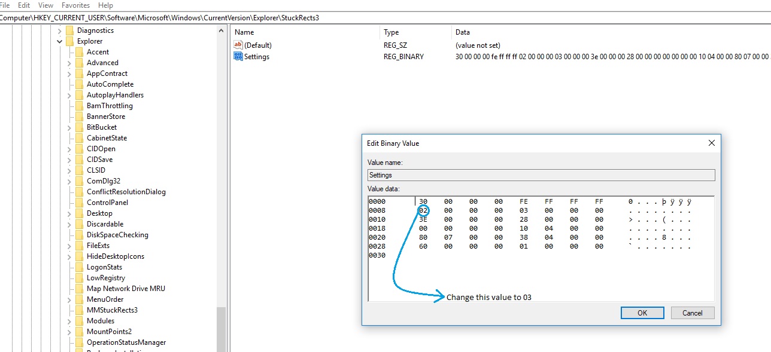The image size is (771, 352).
Task: Click the AutoplayHandlers folder icon
Action: 79,95
